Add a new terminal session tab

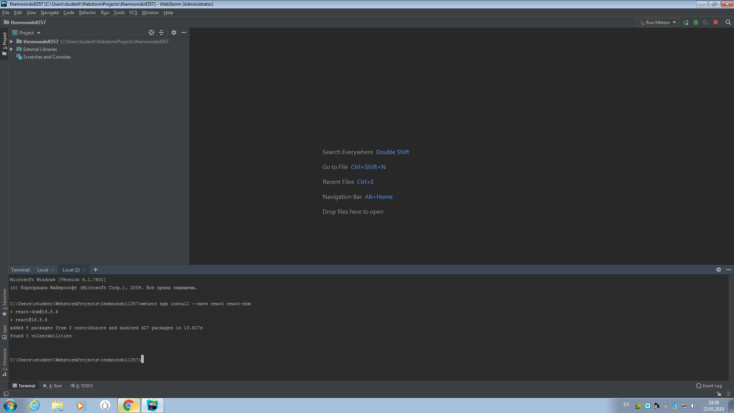click(96, 270)
